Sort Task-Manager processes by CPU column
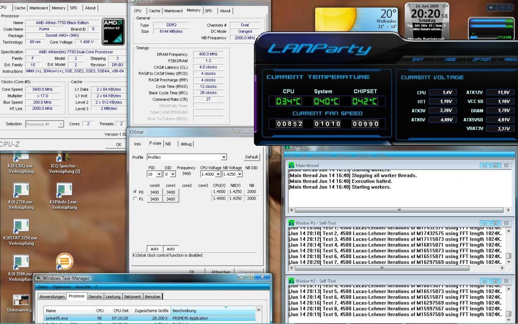Screen dimensions: 518x324 pyautogui.click(x=100, y=310)
